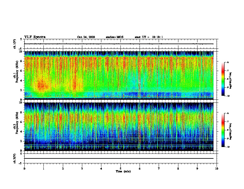The width and height of the screenshot is (244, 189).
Task: Click the x-axis tick label '7'
Action: [x=159, y=169]
